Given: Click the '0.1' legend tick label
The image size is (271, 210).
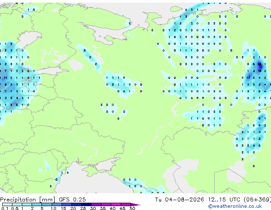Looking at the screenshot, I should click(x=5, y=208).
